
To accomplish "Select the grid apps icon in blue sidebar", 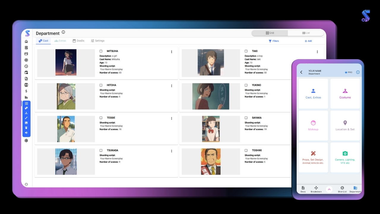I will coord(26,103).
